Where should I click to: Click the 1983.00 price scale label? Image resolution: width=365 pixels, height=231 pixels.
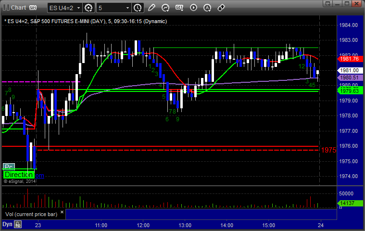point(349,40)
